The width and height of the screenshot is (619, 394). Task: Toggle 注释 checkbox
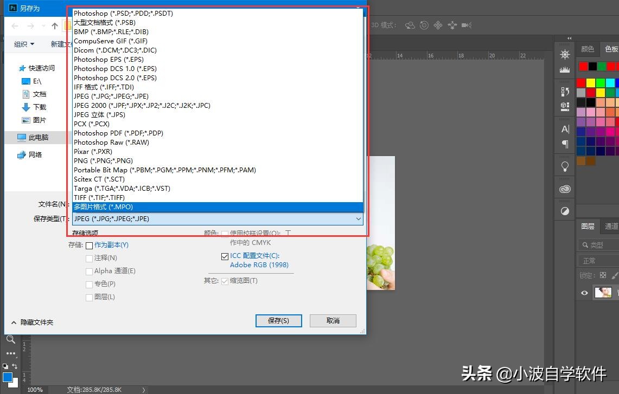coord(89,259)
